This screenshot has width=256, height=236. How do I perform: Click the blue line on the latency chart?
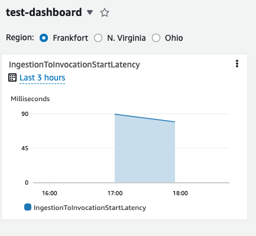click(x=145, y=118)
